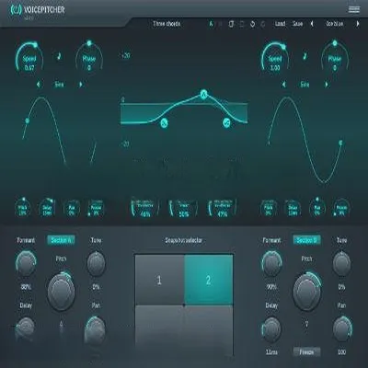Open the preset name list next to Save
The height and width of the screenshot is (368, 368).
(x=335, y=24)
